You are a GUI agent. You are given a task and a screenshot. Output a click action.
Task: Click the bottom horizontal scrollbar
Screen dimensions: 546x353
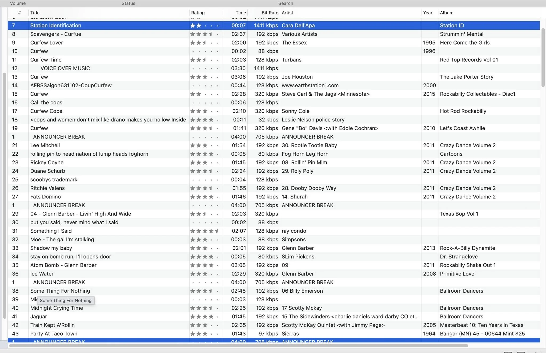click(x=238, y=346)
